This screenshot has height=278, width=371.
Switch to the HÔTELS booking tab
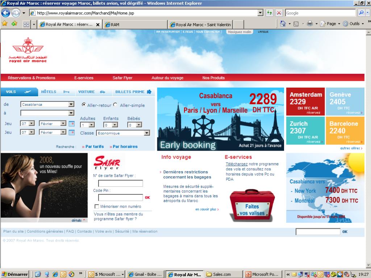pos(56,92)
